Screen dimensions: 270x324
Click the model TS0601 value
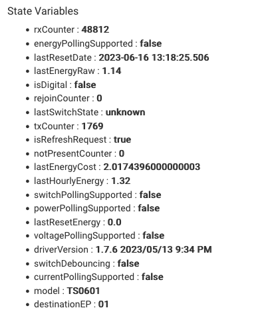pos(83,291)
